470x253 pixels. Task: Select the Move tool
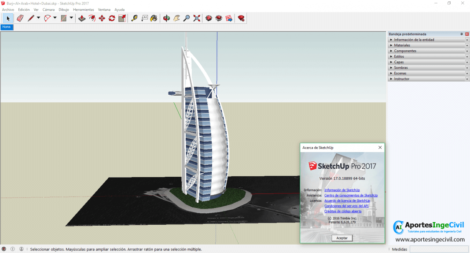pyautogui.click(x=102, y=19)
